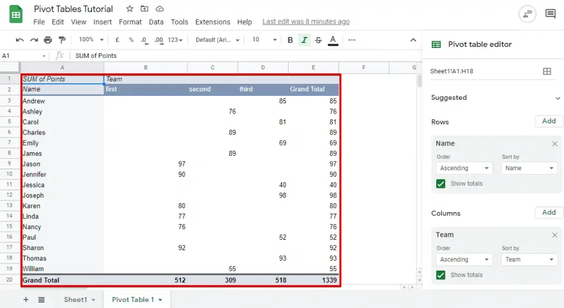The height and width of the screenshot is (308, 564).
Task: Star the Pivot Tables Tutorial document
Action: click(x=129, y=9)
